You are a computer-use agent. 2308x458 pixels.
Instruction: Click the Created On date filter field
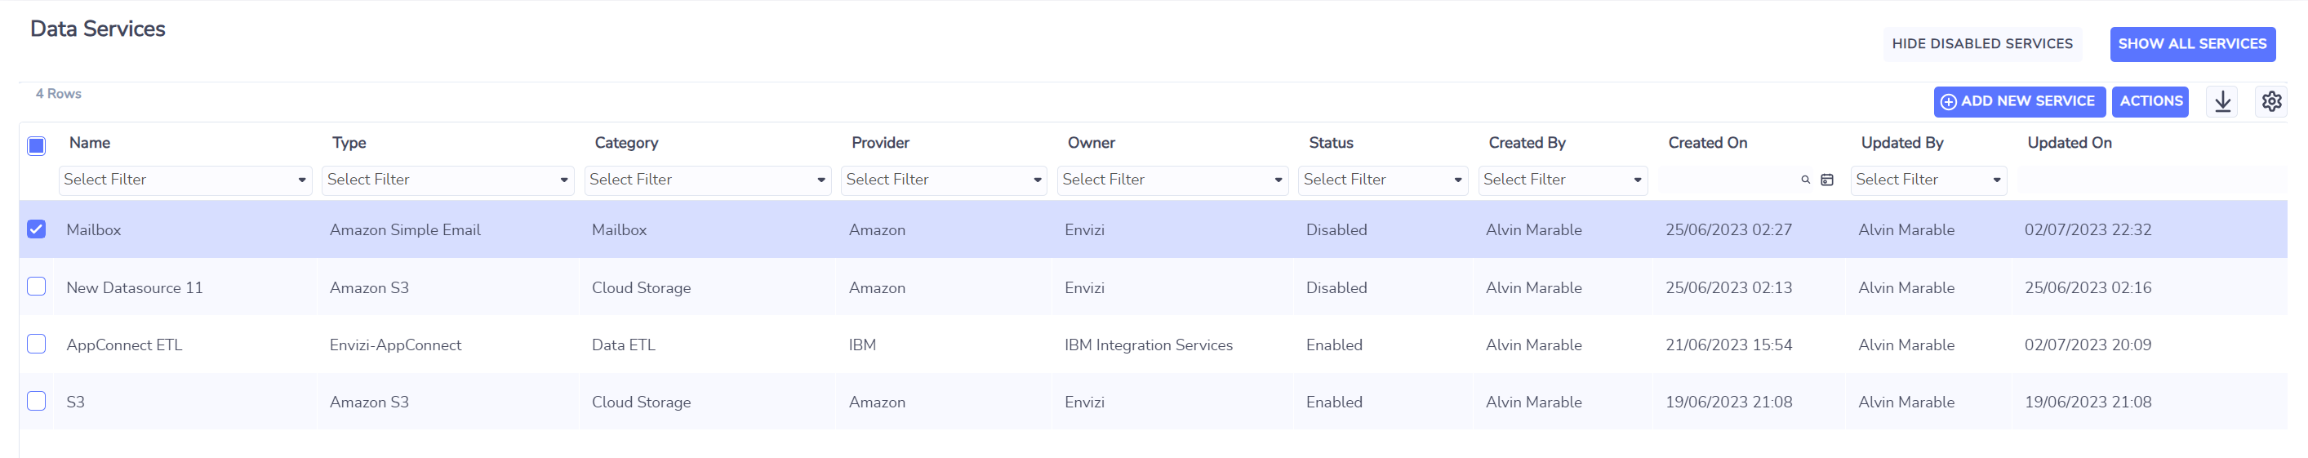1728,180
